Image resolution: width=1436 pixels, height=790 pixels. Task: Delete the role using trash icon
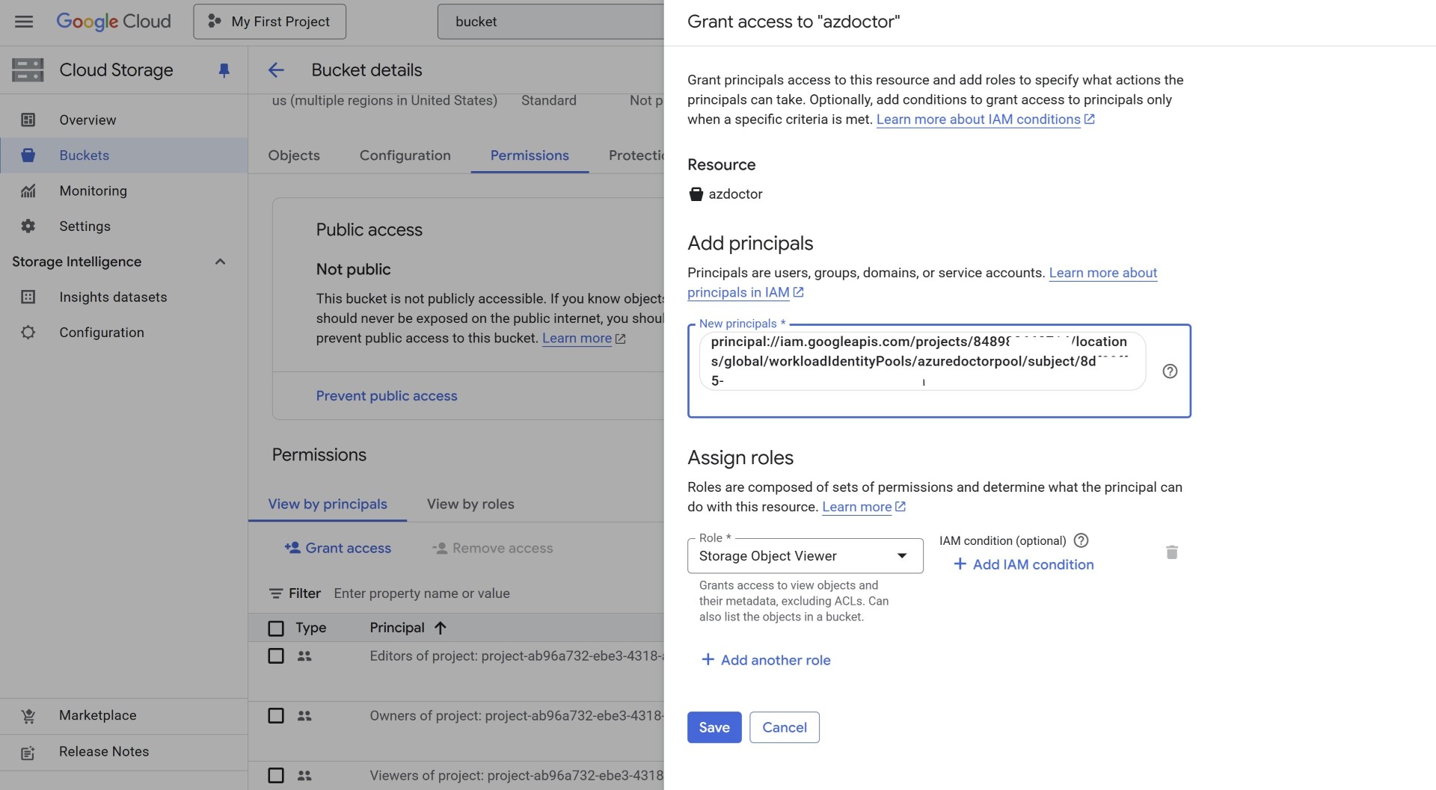[x=1172, y=552]
